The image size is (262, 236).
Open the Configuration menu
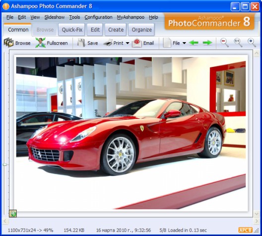pyautogui.click(x=98, y=17)
